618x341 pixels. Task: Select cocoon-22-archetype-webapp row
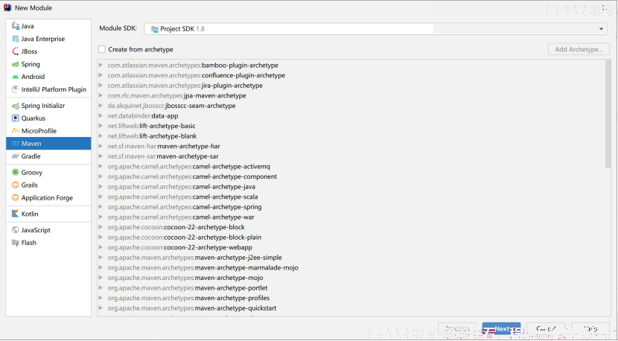coord(351,247)
